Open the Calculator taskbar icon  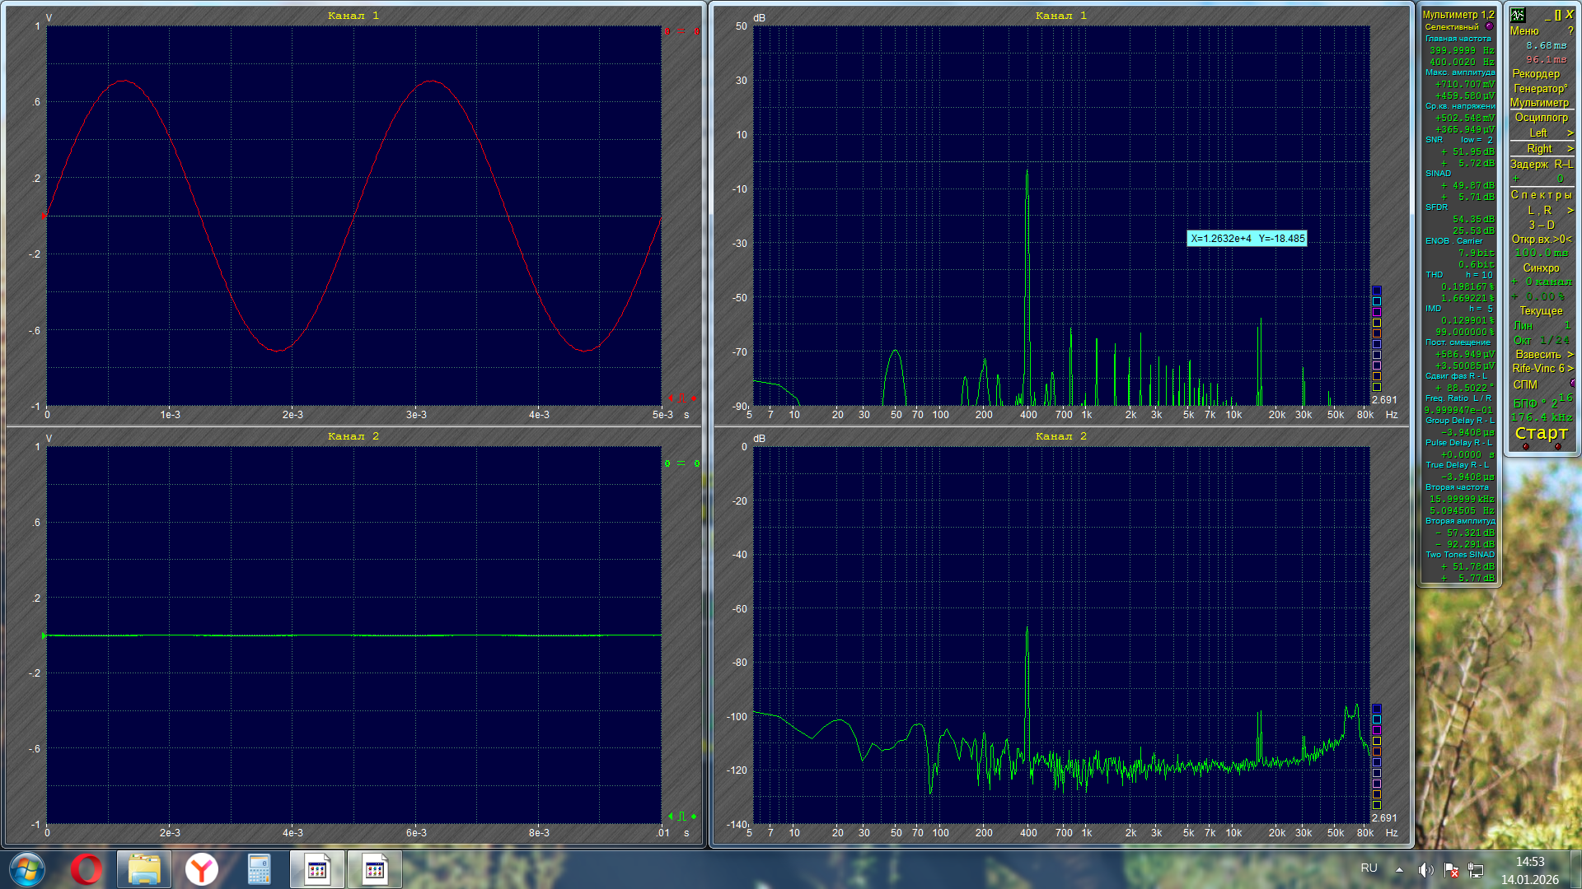point(259,869)
